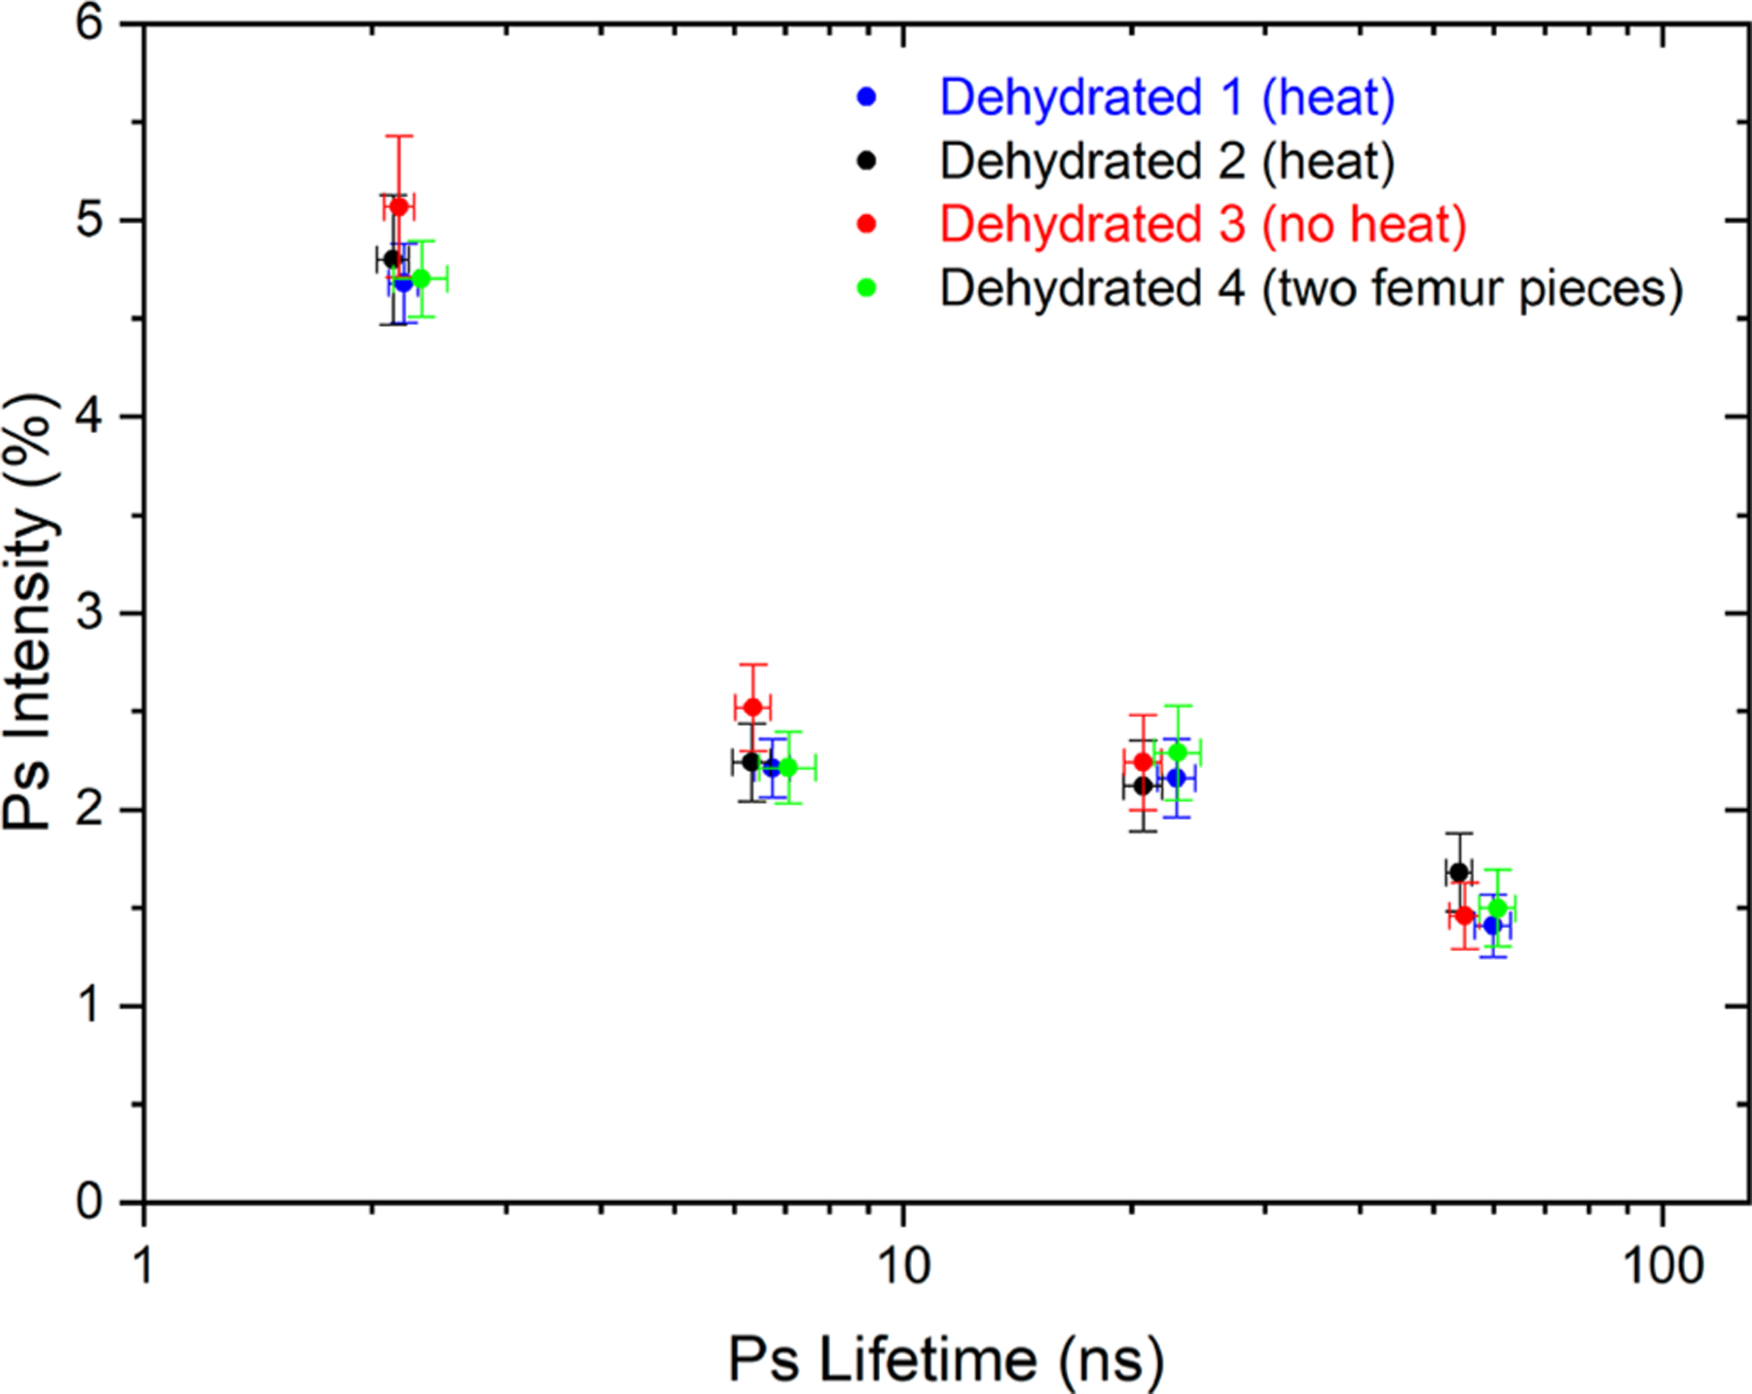Viewport: 1752px width, 1394px height.
Task: Click the black data point near 4.8% intensity
Action: point(391,259)
